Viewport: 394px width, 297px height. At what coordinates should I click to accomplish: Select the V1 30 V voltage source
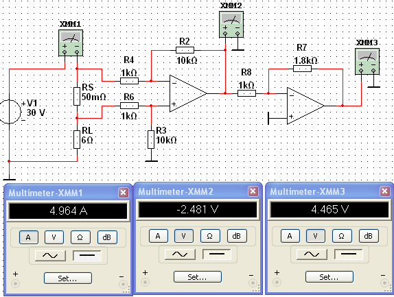point(10,112)
